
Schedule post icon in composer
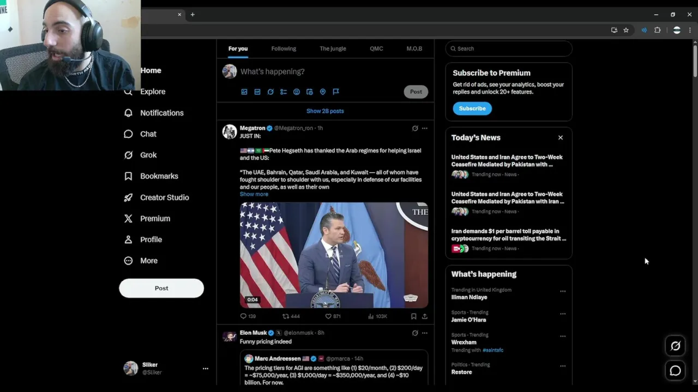(x=310, y=92)
